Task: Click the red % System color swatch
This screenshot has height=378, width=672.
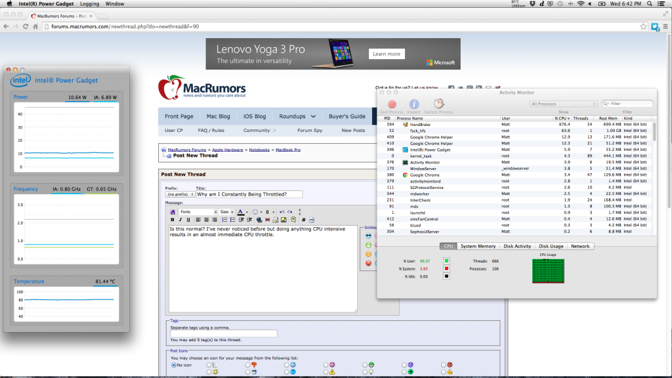Action: (x=446, y=268)
